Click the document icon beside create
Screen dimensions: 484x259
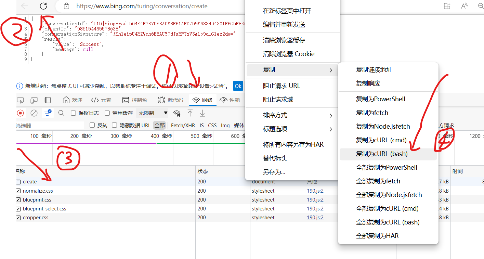pyautogui.click(x=18, y=182)
